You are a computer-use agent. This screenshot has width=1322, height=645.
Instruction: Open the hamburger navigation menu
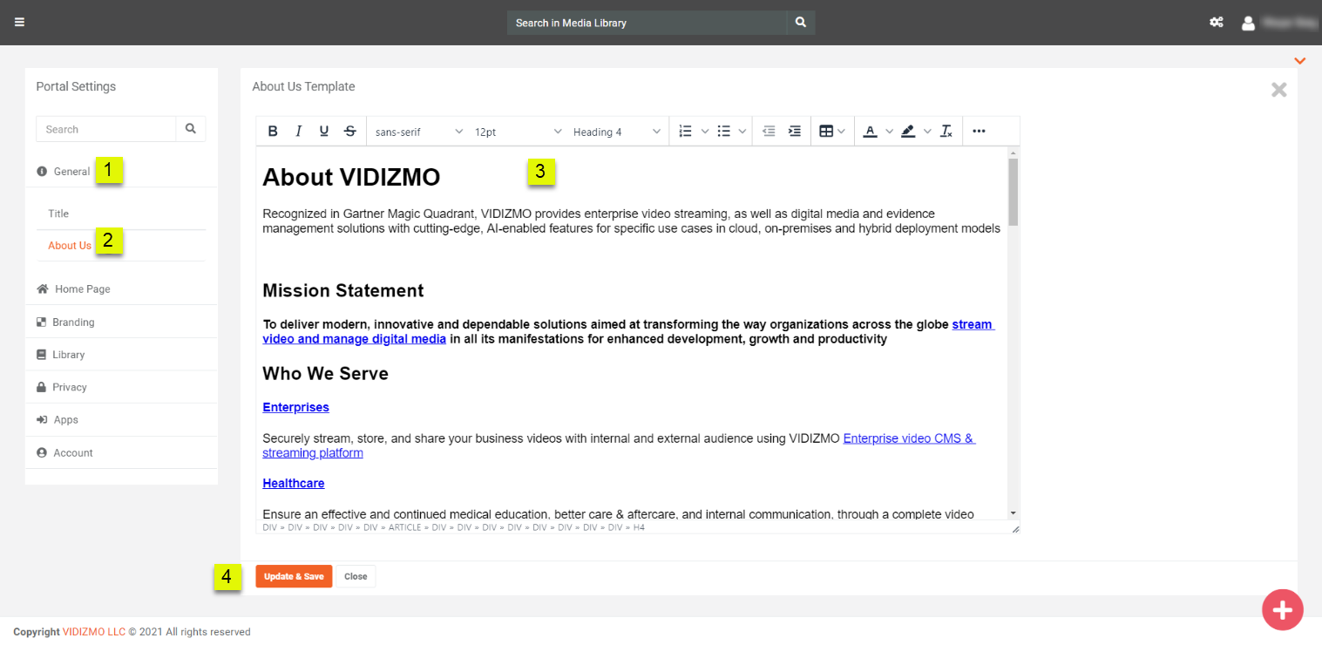click(x=19, y=23)
